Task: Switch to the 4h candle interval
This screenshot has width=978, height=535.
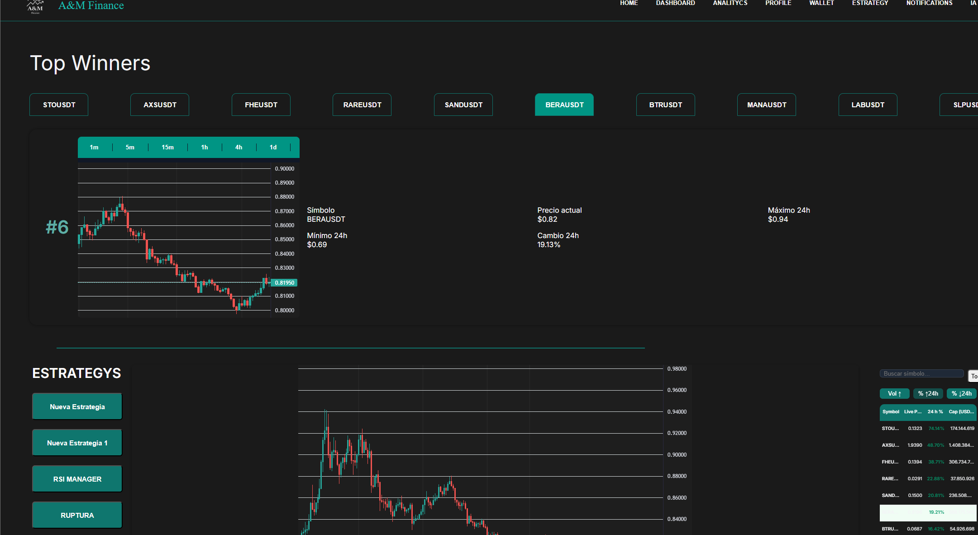Action: (239, 147)
